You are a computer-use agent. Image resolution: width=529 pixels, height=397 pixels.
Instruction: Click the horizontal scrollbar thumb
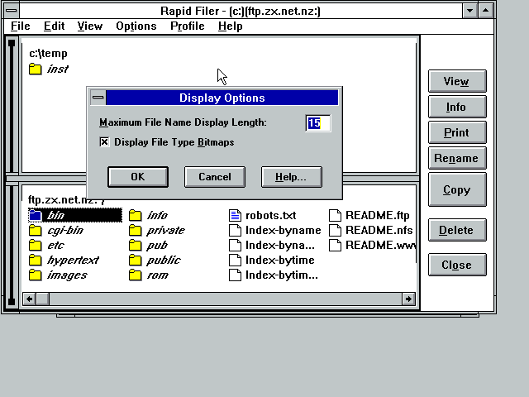pyautogui.click(x=42, y=299)
